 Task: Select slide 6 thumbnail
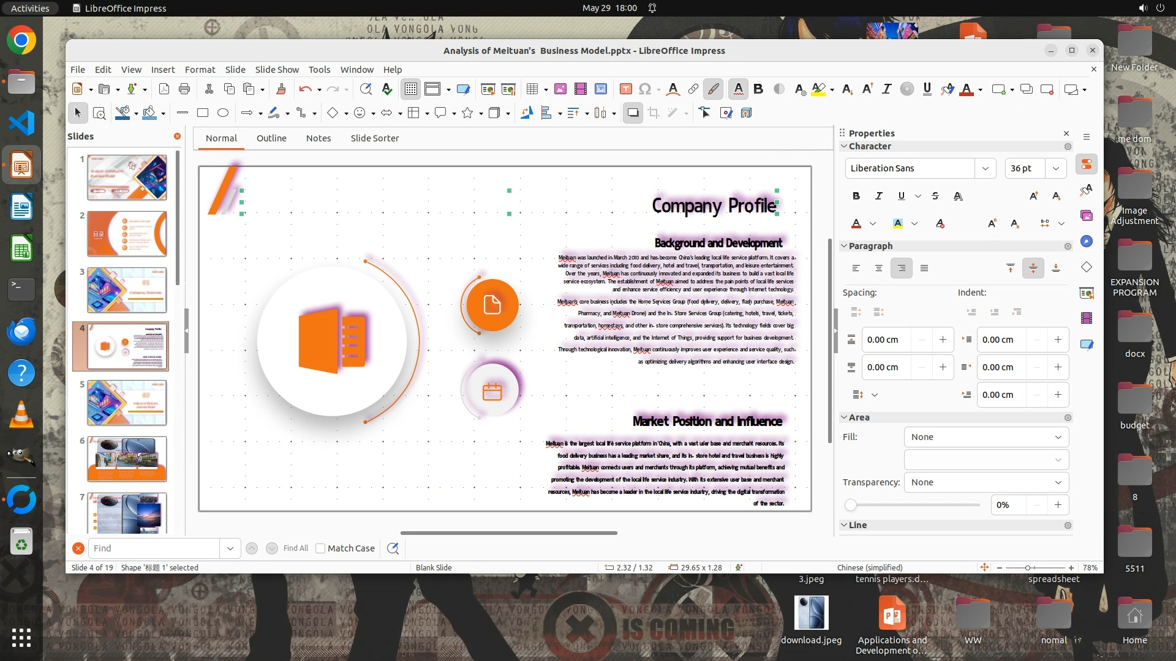(127, 459)
